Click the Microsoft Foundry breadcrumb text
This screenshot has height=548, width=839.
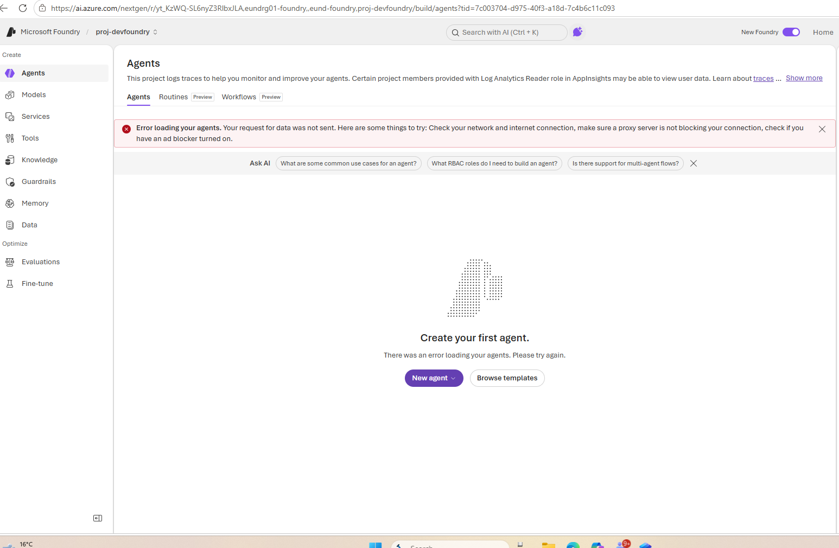click(x=50, y=32)
